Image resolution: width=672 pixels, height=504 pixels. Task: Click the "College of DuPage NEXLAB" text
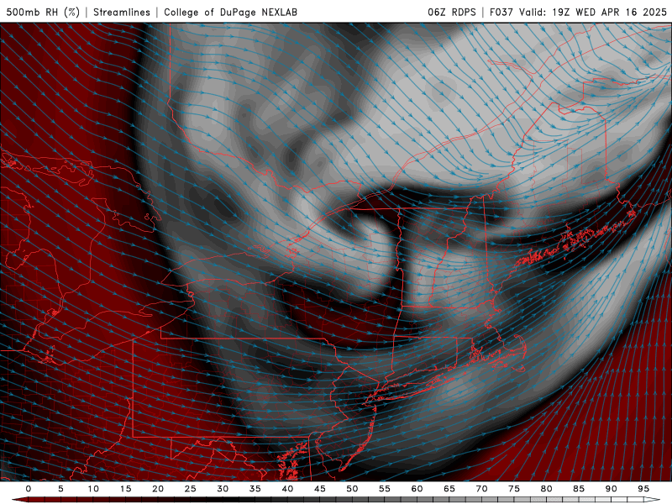point(230,12)
